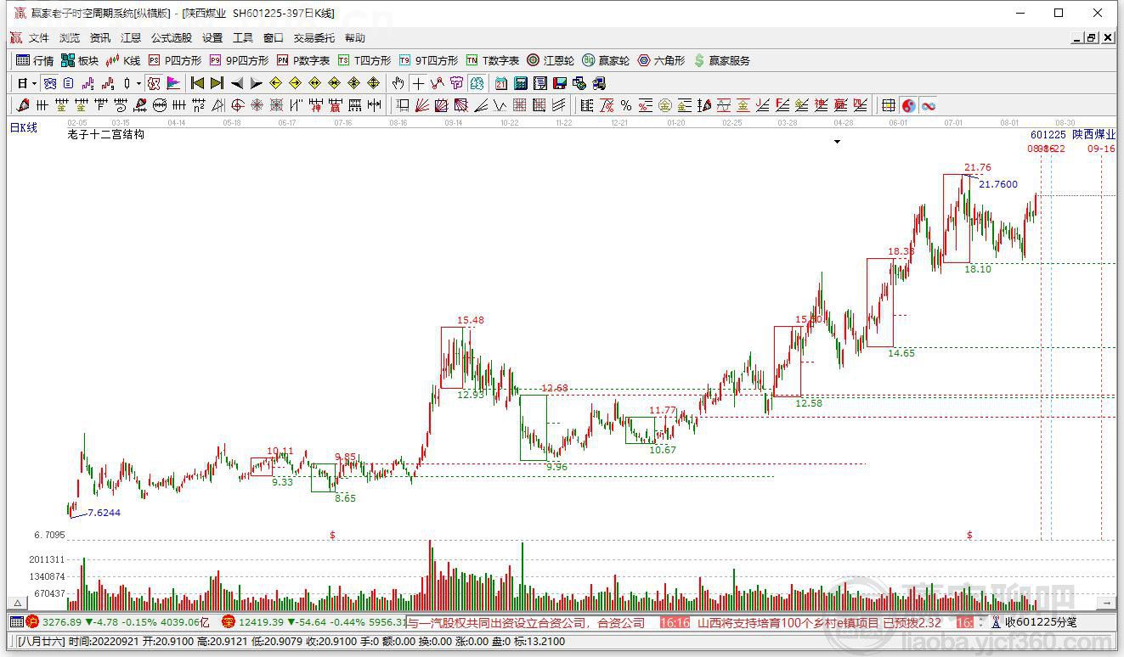This screenshot has height=657, width=1124.
Task: Open the P数字表 tool
Action: [x=303, y=60]
